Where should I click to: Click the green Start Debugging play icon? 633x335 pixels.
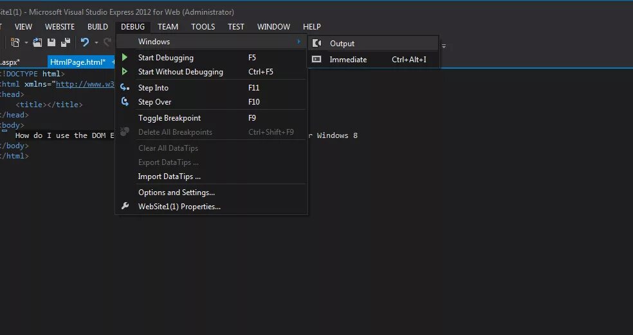click(x=125, y=58)
